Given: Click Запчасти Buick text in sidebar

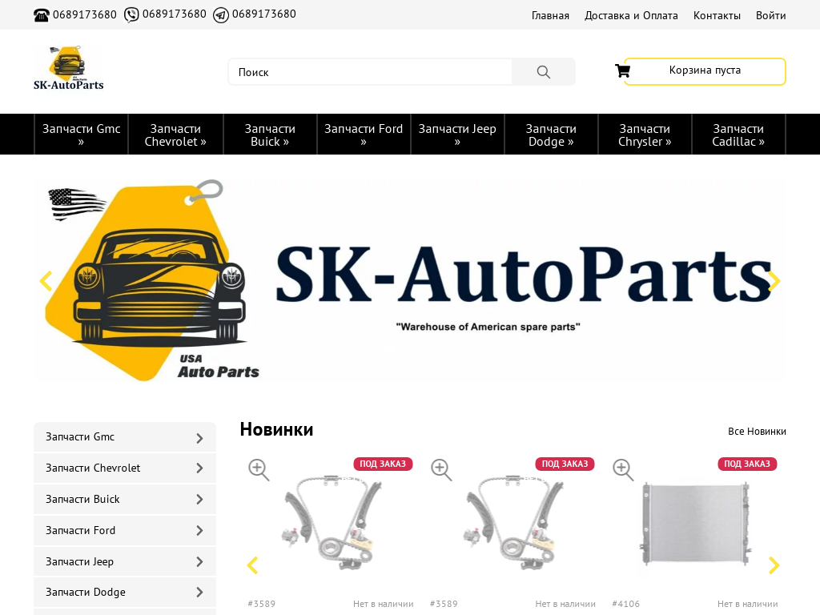Looking at the screenshot, I should pos(82,500).
